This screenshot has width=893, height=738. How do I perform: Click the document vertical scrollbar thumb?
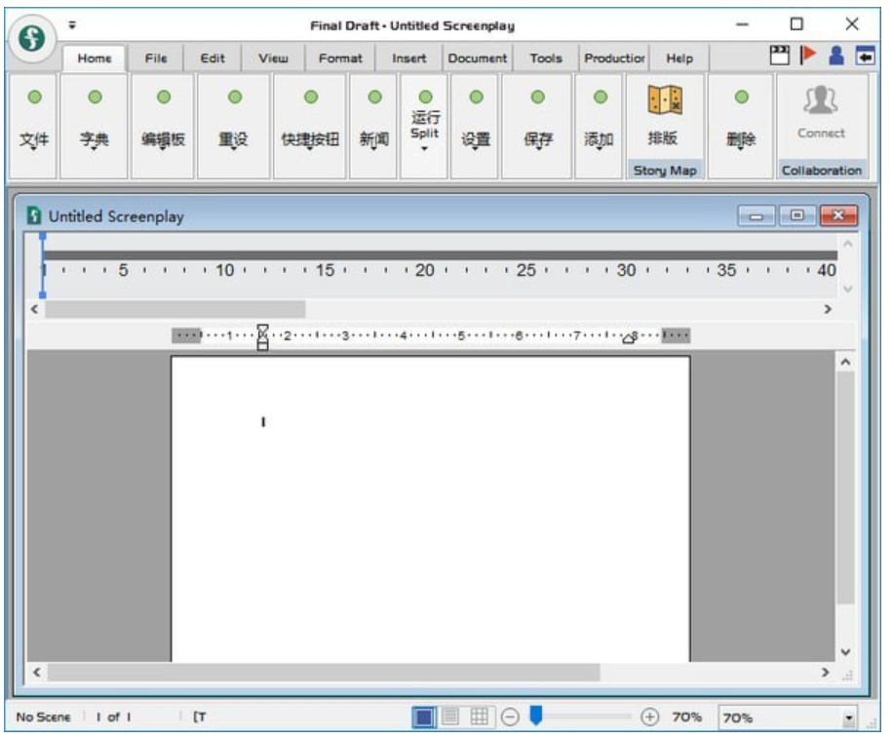click(846, 487)
